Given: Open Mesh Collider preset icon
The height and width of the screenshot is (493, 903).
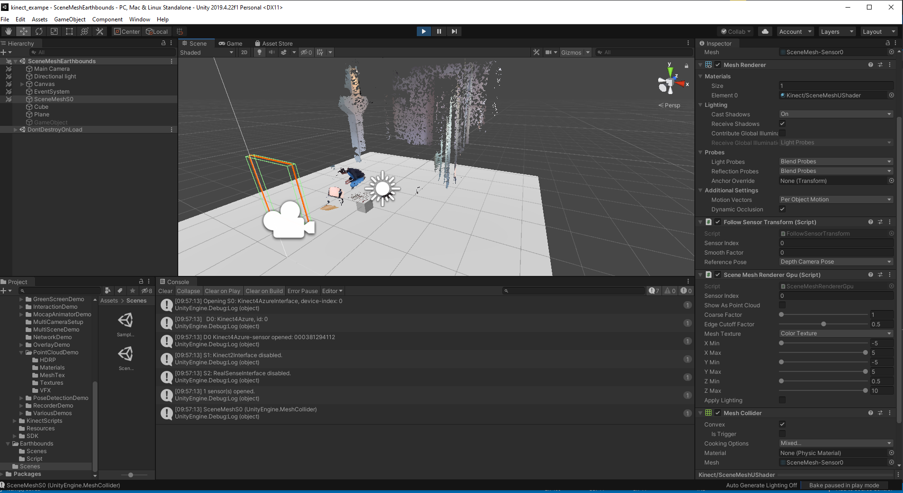Looking at the screenshot, I should (880, 413).
